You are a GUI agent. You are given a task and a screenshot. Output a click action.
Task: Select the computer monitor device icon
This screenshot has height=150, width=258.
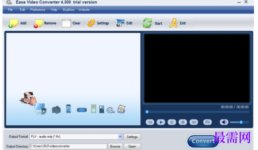coord(40,109)
